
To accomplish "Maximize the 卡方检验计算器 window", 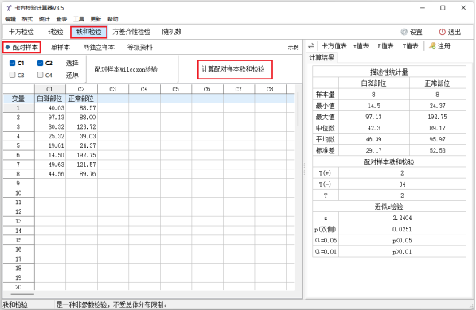I will coord(443,8).
